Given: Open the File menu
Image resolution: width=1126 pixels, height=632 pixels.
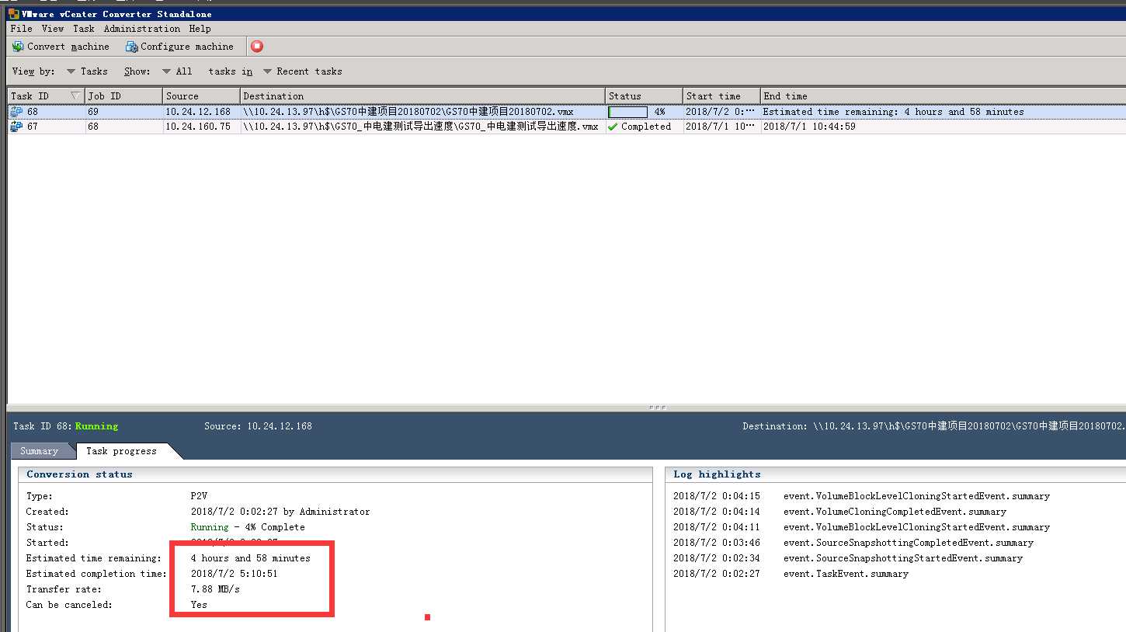Looking at the screenshot, I should pos(22,29).
